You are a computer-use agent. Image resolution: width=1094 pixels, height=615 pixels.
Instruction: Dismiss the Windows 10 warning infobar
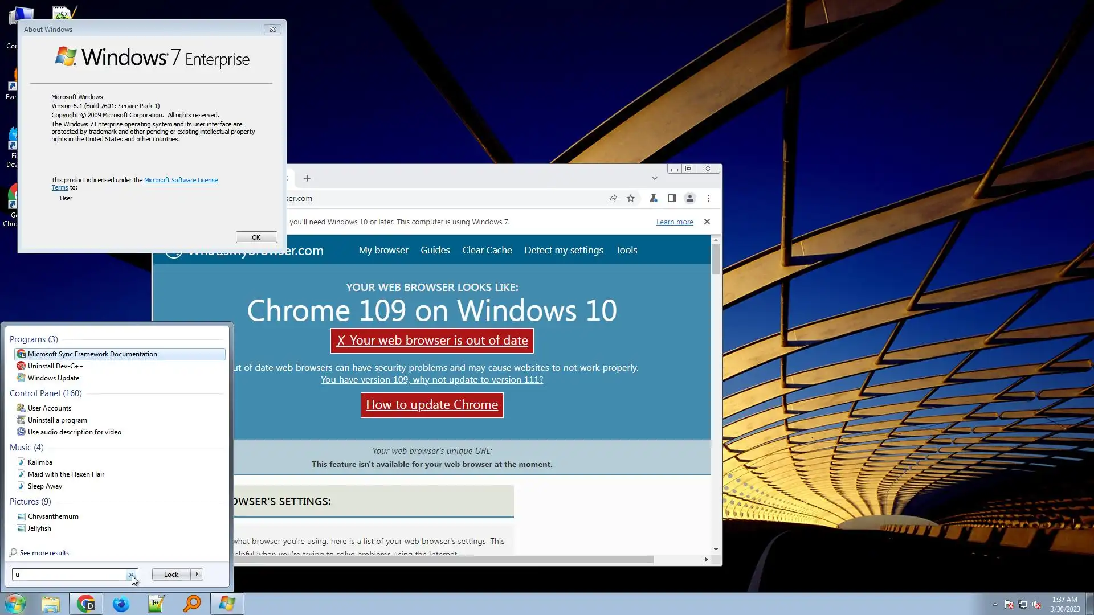coord(707,222)
